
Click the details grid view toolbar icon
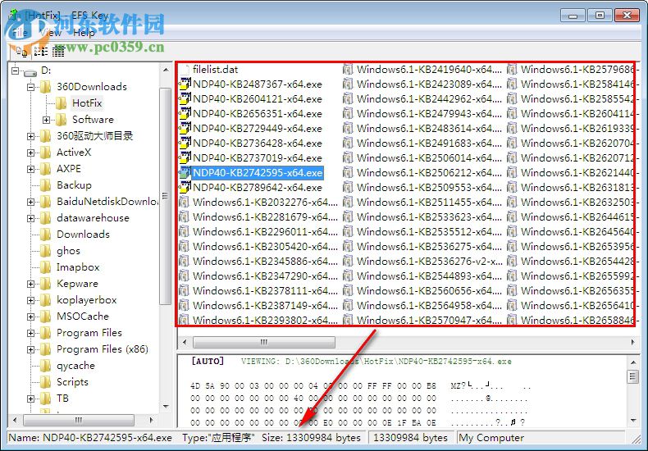click(x=58, y=51)
